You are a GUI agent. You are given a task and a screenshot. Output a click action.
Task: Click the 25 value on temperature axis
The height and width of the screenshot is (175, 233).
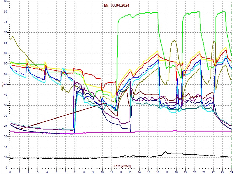coord(6,126)
